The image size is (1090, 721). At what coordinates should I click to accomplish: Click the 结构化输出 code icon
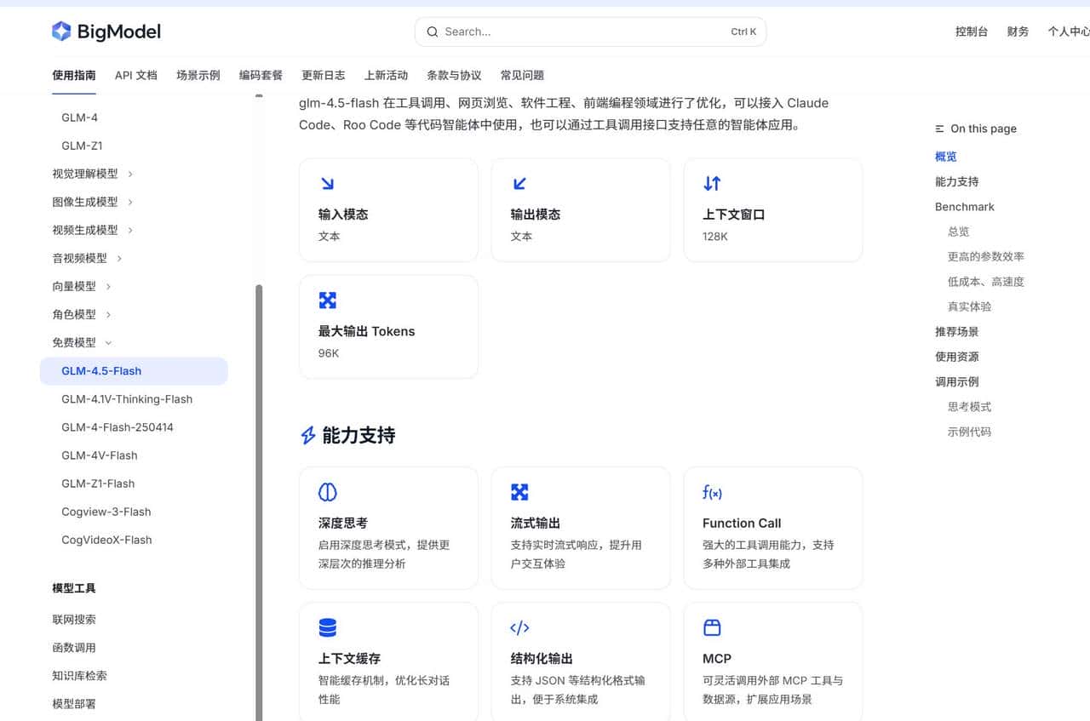coord(520,627)
